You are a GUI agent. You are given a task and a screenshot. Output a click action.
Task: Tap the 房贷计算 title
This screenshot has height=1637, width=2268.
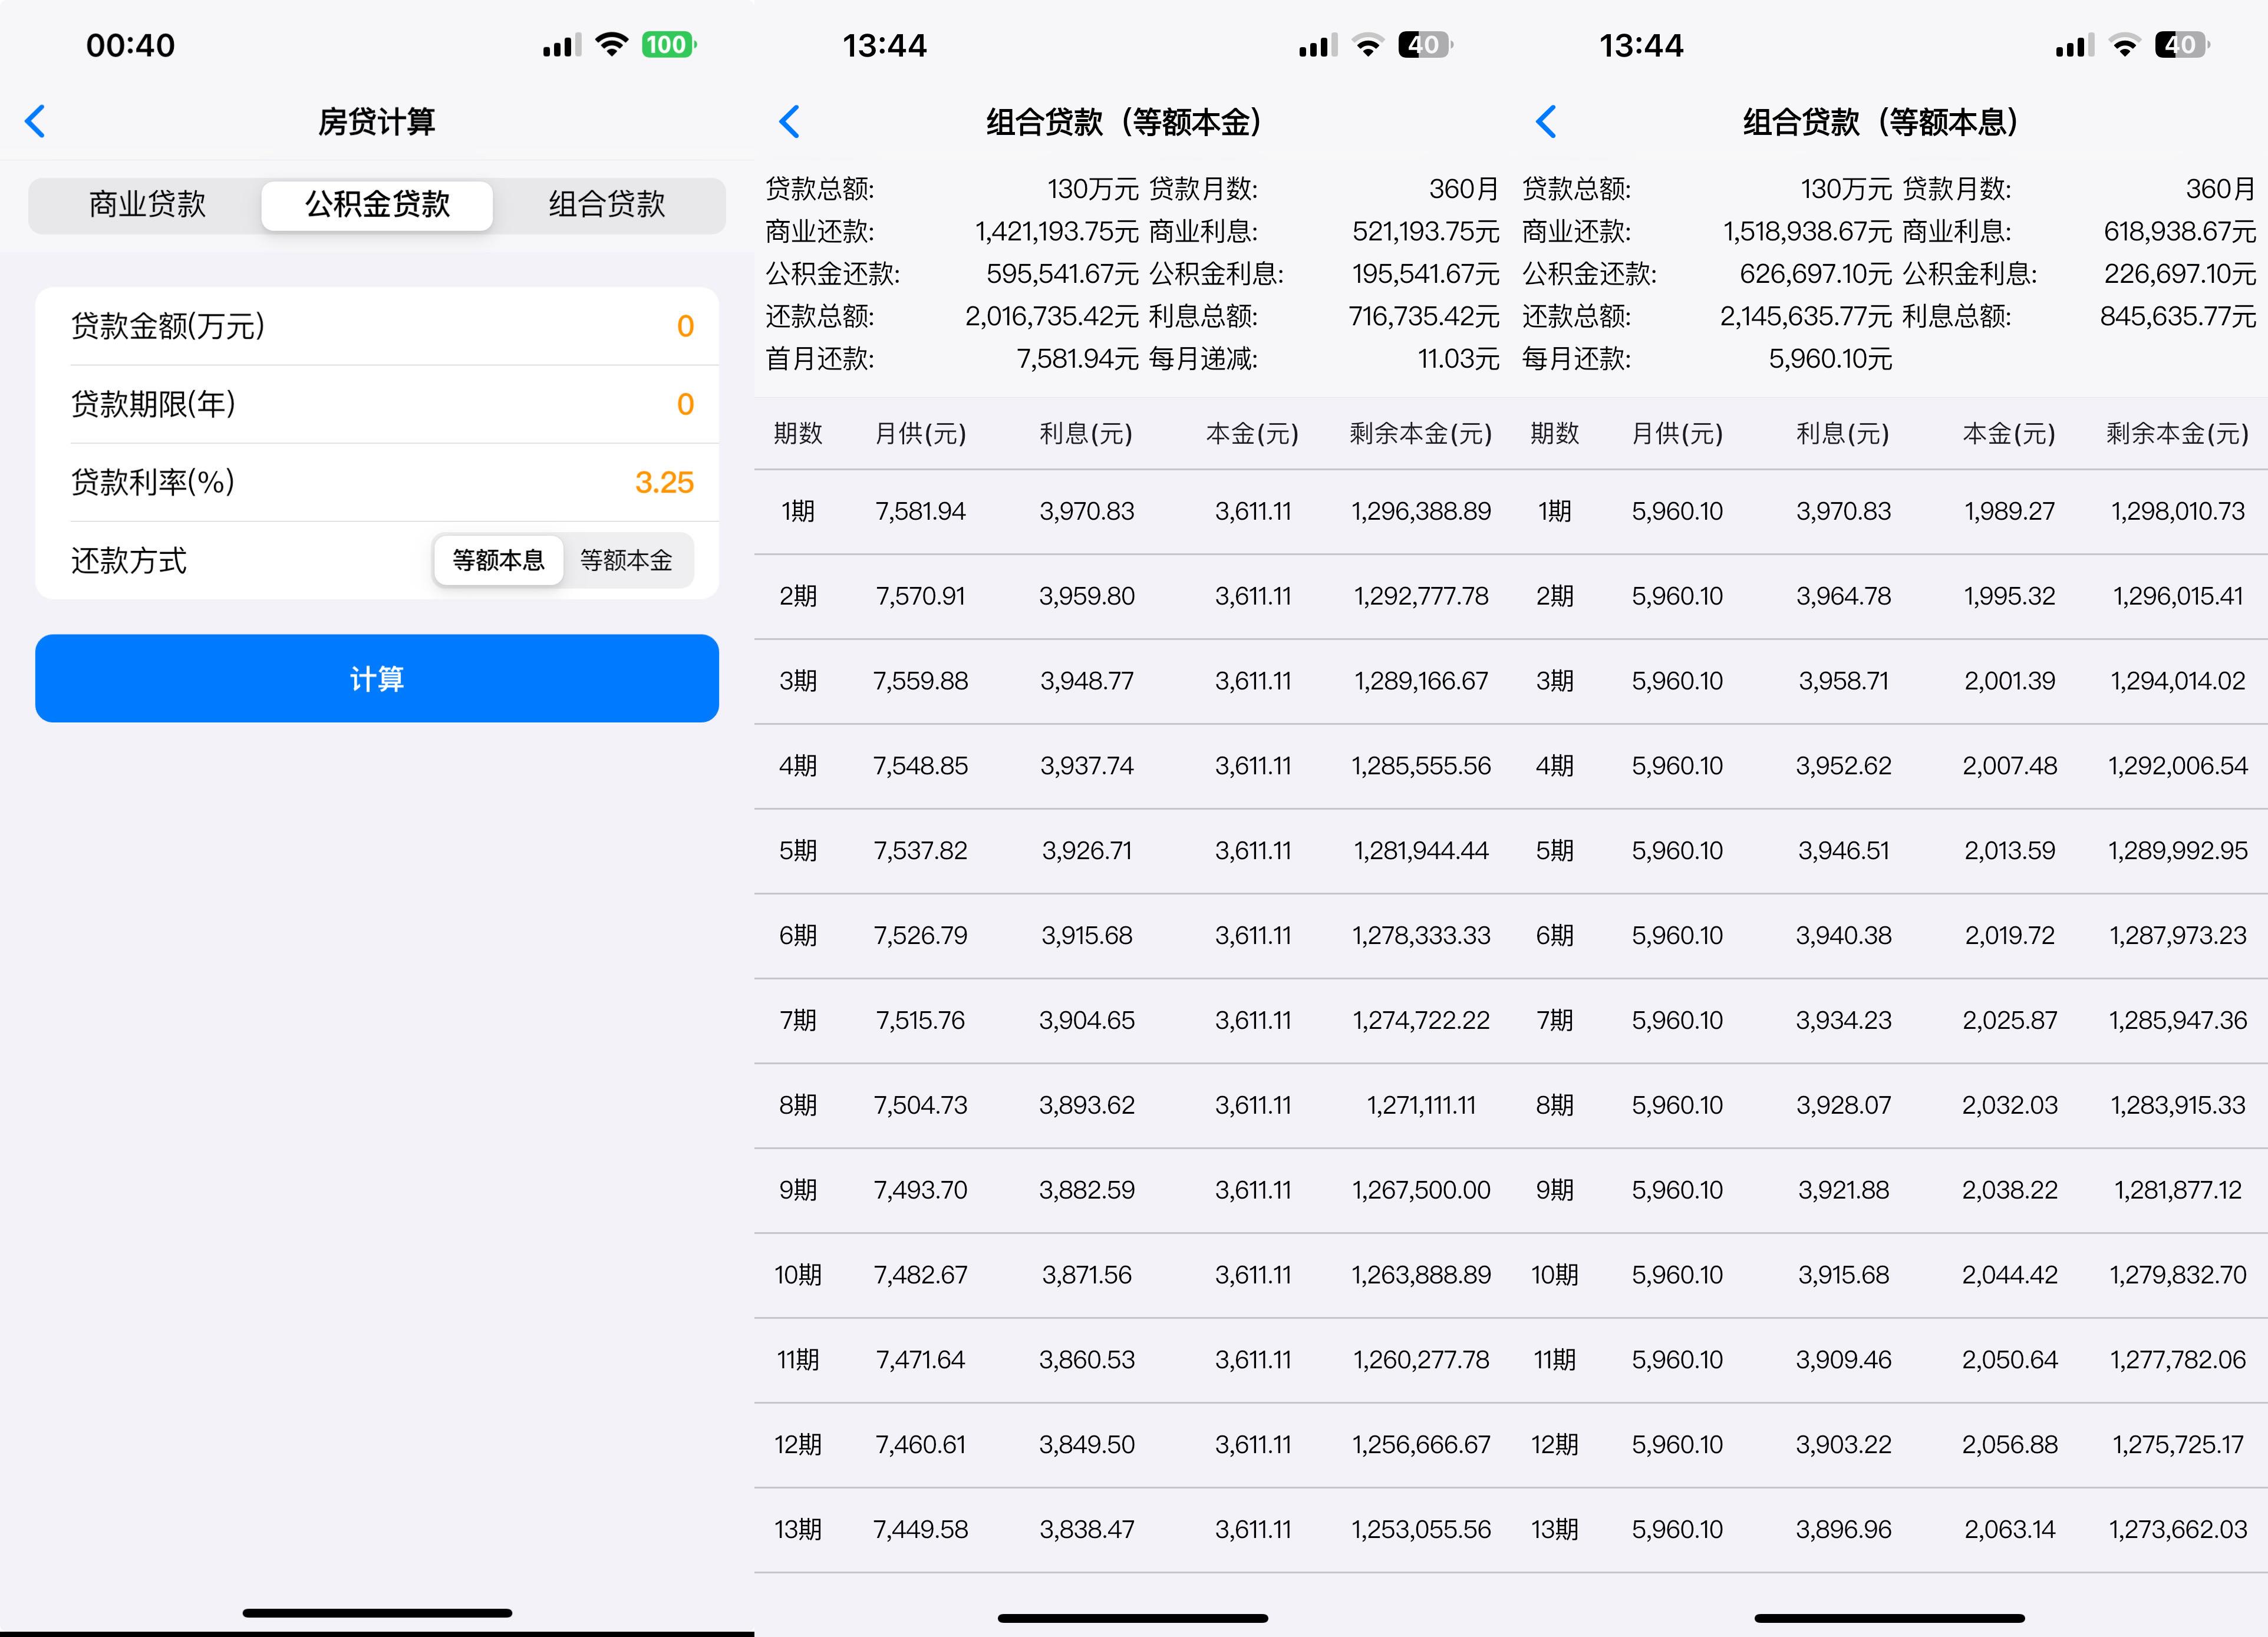click(377, 122)
